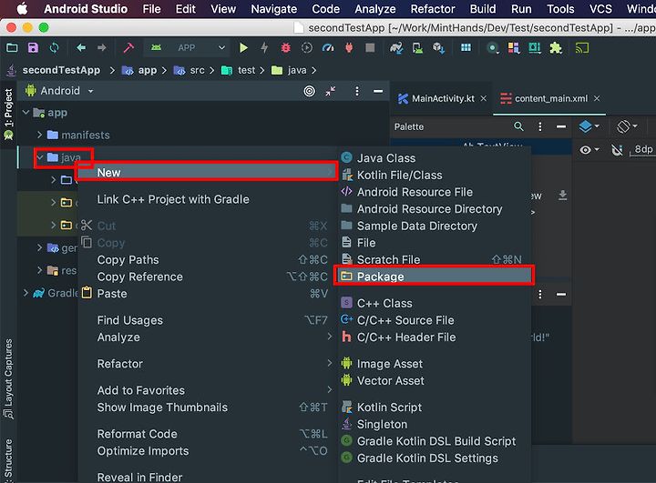The width and height of the screenshot is (656, 483).
Task: Click the scroll-from-source target icon
Action: (310, 91)
